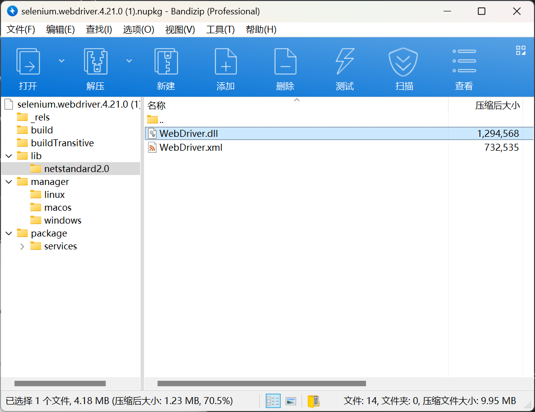The width and height of the screenshot is (535, 412).
Task: Switch to details list view in status bar
Action: [x=273, y=401]
